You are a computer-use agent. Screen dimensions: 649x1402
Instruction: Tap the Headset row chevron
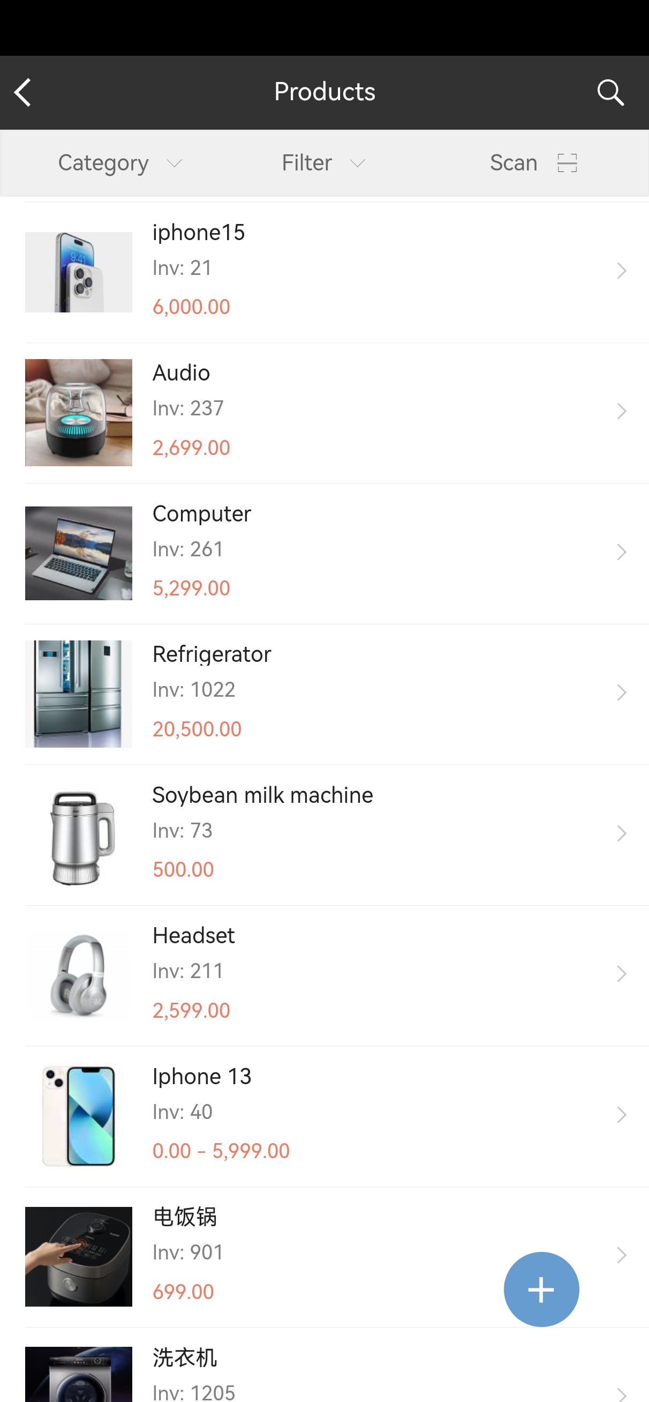coord(621,974)
